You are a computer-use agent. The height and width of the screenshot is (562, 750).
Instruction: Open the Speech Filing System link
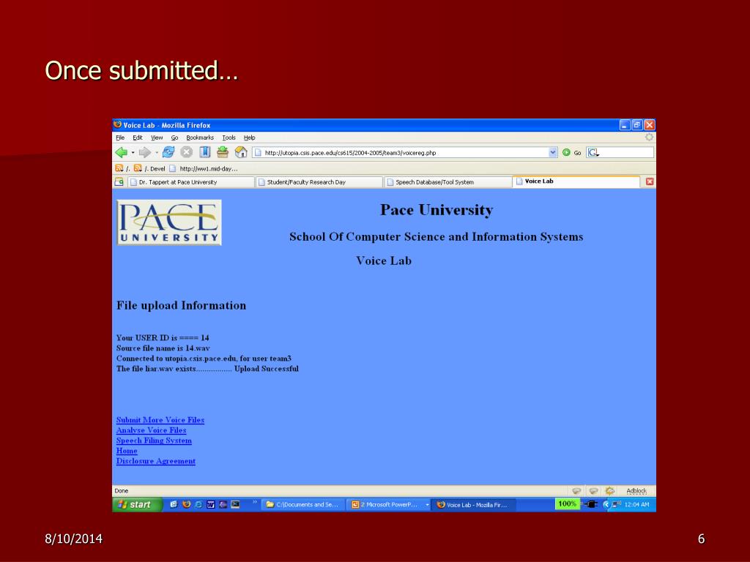[154, 441]
